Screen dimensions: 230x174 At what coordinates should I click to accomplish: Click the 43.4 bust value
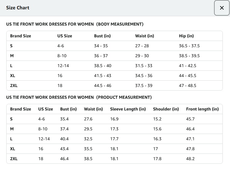[64, 149]
